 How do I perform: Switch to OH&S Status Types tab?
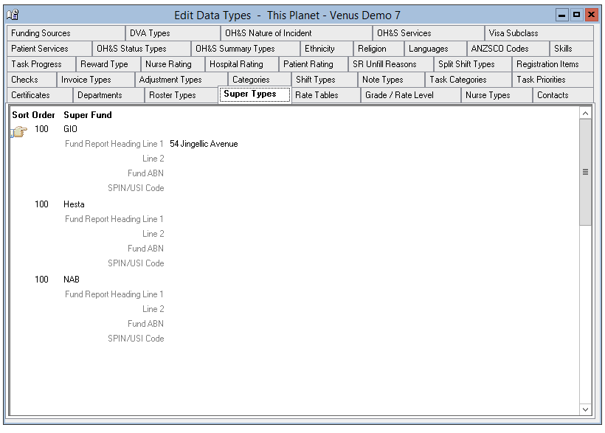pos(142,49)
